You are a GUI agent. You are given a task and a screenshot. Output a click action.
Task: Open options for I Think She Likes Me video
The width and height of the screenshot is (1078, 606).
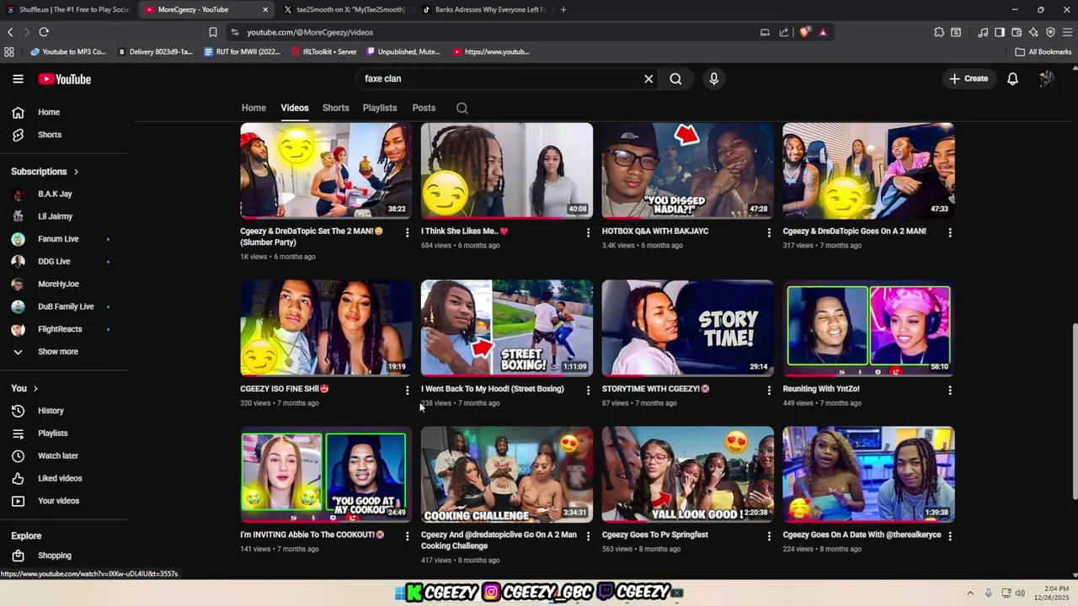(588, 232)
